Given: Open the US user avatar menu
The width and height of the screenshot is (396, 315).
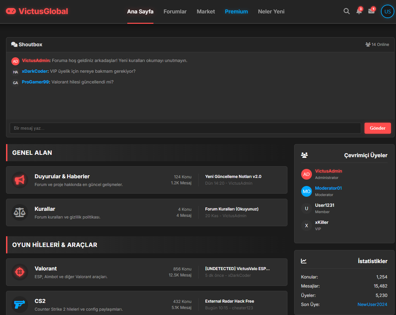Looking at the screenshot, I should pyautogui.click(x=387, y=11).
